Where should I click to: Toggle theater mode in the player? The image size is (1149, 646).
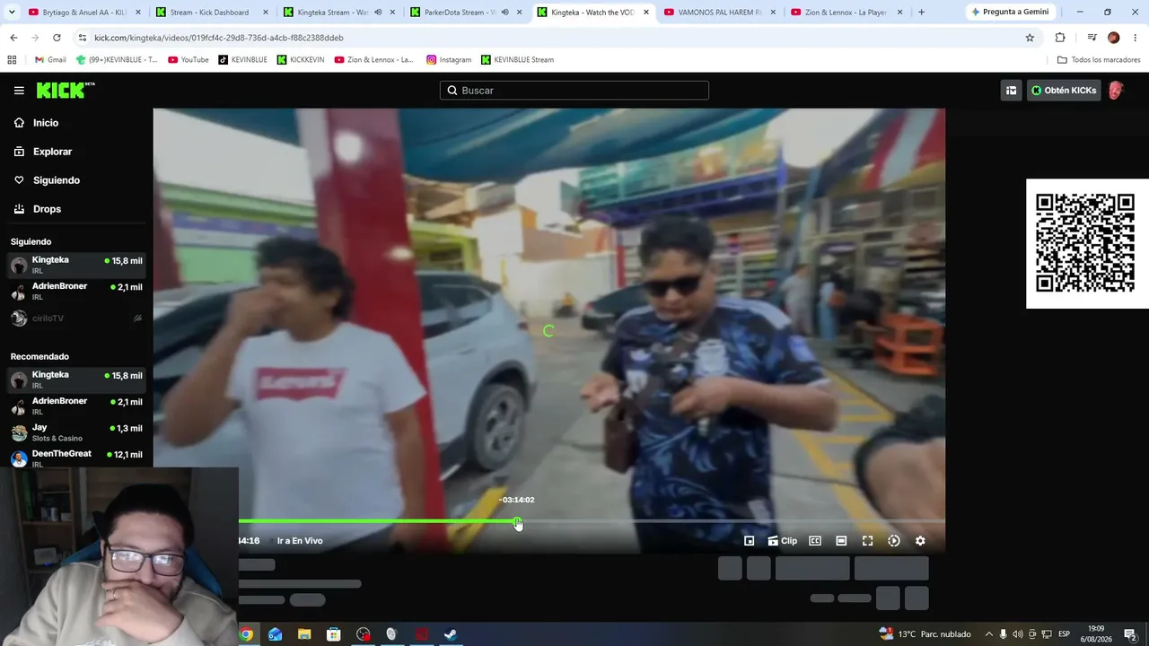pyautogui.click(x=841, y=541)
